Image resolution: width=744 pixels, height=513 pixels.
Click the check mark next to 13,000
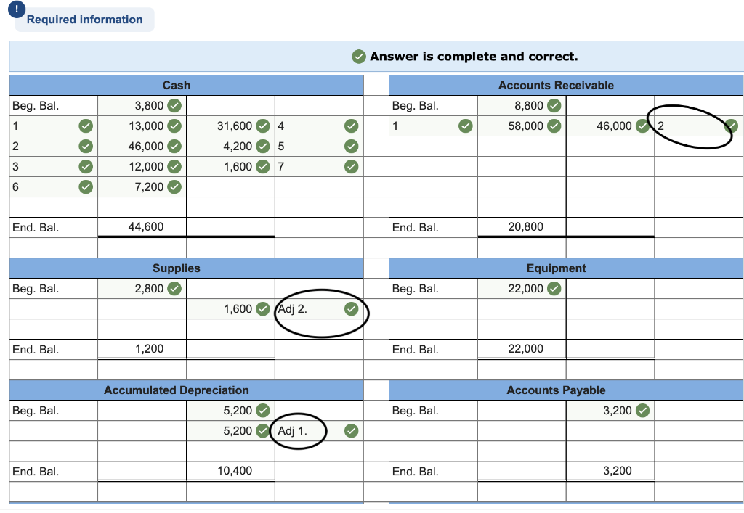174,126
